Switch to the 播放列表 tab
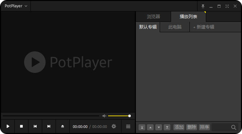242x134 pixels. point(188,16)
